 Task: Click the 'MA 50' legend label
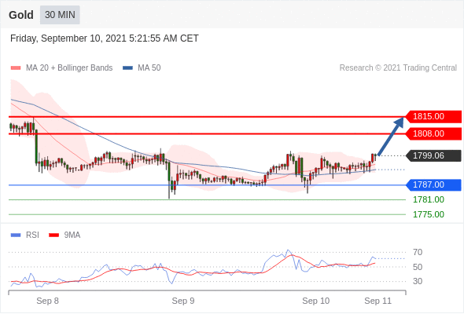pos(149,68)
